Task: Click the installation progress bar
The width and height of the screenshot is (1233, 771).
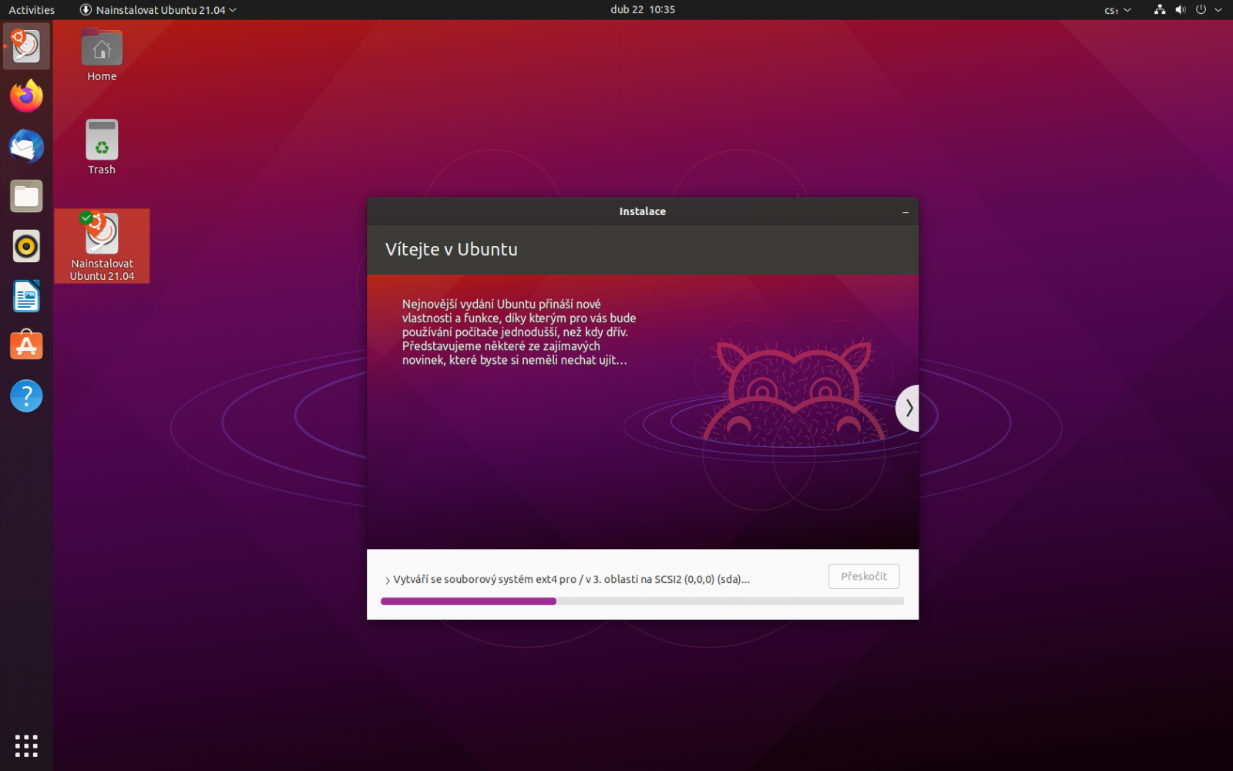Action: click(643, 601)
